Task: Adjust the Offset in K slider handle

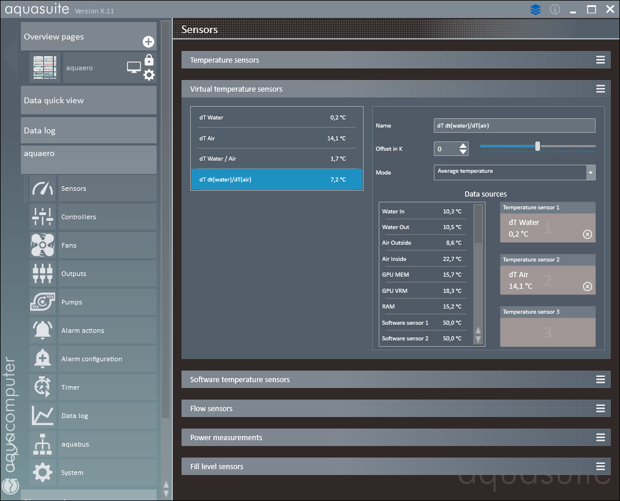Action: [538, 146]
